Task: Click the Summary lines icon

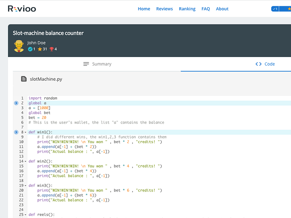Action: [86, 64]
